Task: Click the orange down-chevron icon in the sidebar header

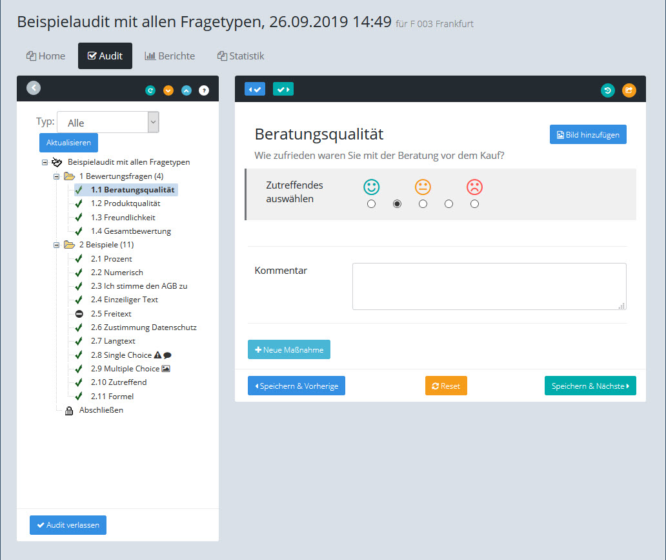Action: coord(168,90)
